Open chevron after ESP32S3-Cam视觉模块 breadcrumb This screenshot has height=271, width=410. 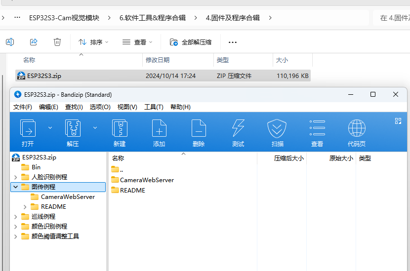tap(109, 18)
